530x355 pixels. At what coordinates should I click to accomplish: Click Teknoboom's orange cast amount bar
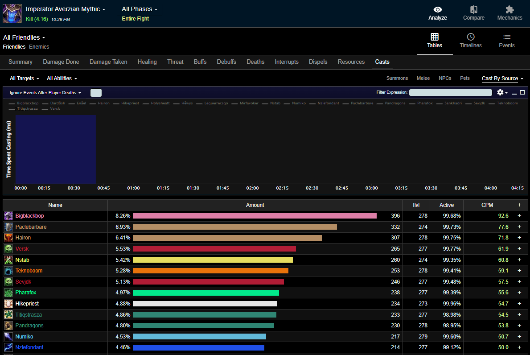pyautogui.click(x=210, y=271)
